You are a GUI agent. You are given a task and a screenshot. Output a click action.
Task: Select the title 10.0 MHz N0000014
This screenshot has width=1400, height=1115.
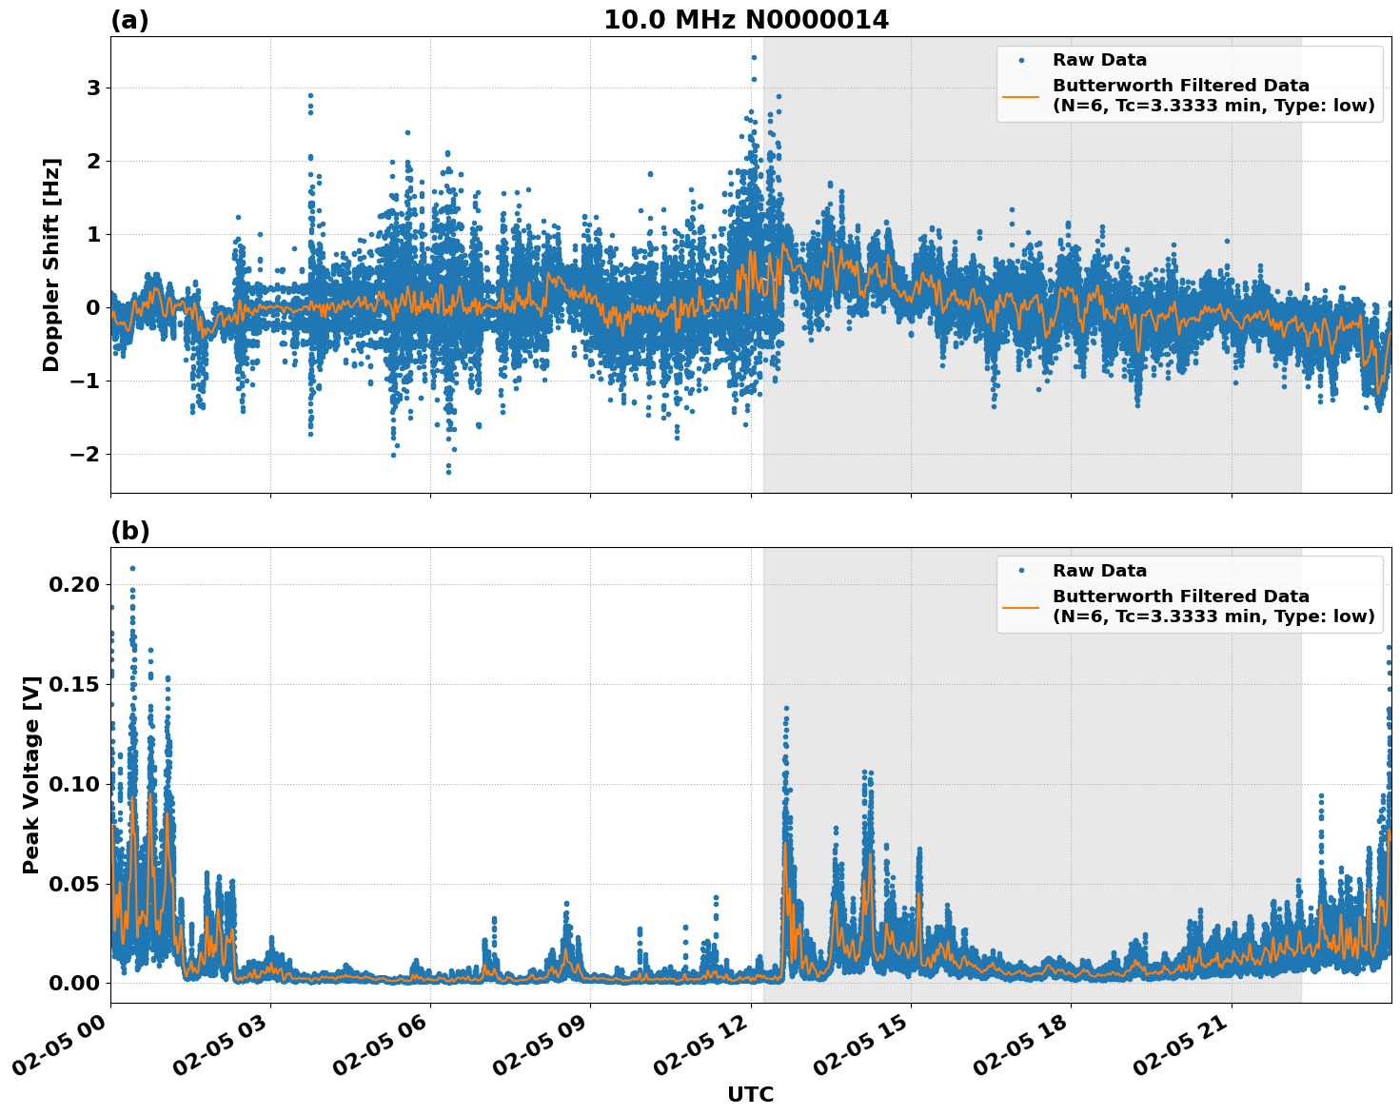[x=747, y=19]
